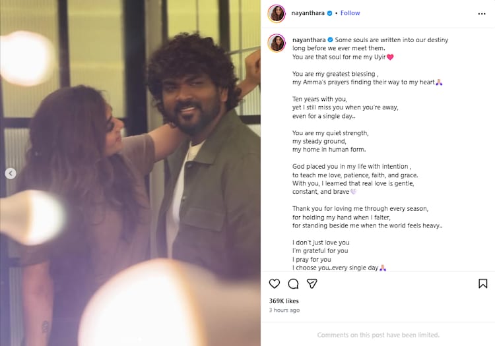The width and height of the screenshot is (495, 346).
Task: Click the nayanthara username in header
Action: pyautogui.click(x=308, y=13)
